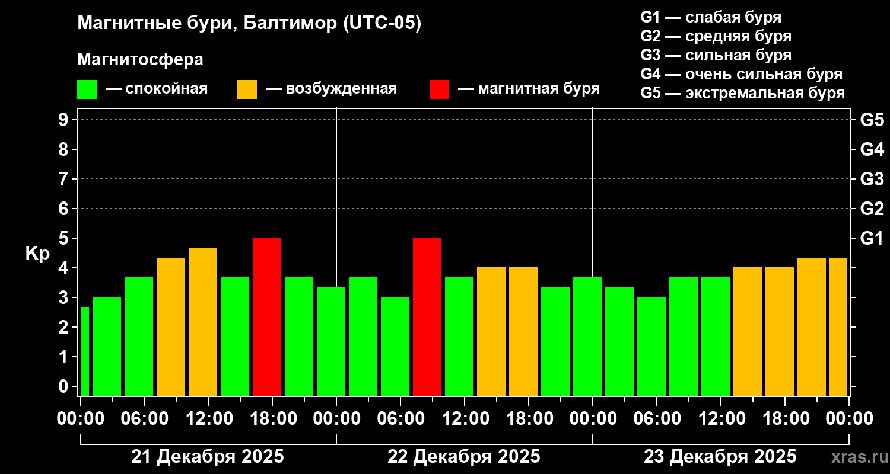Click the 'Магнитосфера' legend heading
The width and height of the screenshot is (890, 474).
point(141,60)
